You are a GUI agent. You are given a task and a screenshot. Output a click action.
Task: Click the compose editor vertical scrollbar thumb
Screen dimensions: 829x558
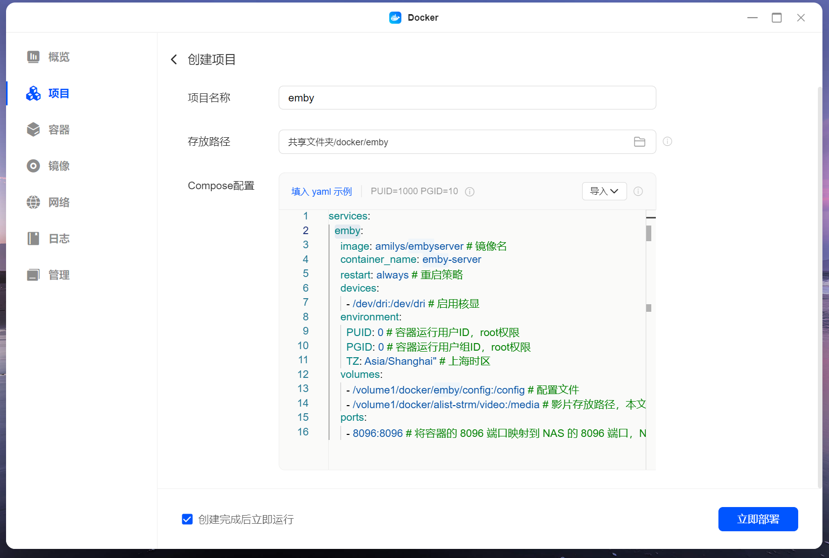[x=649, y=233]
